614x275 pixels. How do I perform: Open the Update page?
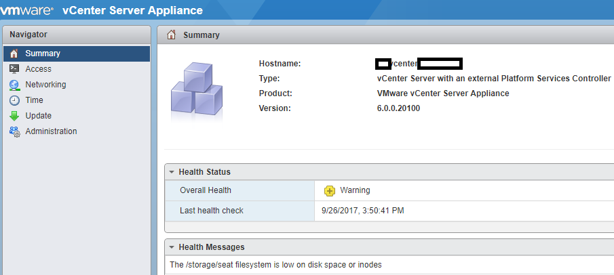(77, 116)
